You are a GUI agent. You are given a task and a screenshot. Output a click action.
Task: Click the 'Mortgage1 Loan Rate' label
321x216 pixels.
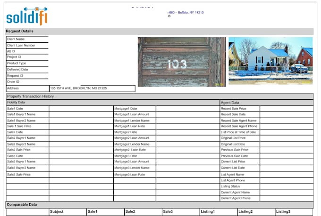point(130,126)
